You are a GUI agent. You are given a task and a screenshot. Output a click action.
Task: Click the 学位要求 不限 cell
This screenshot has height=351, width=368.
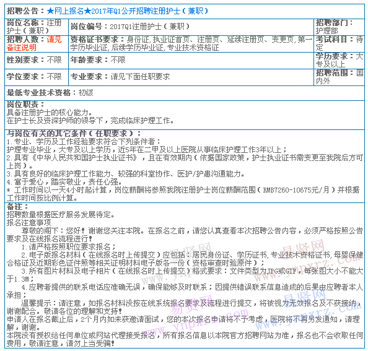[x=37, y=77]
